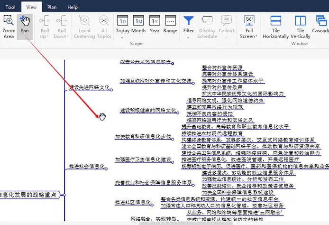Click the 加快教育和科研信息化步伐 topic
Viewport: 329px width, 225px height.
(142, 137)
